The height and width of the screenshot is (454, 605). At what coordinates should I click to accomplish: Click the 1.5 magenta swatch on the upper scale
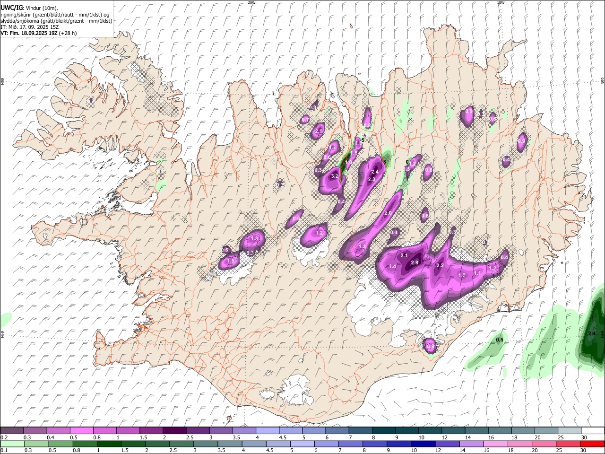151,431
